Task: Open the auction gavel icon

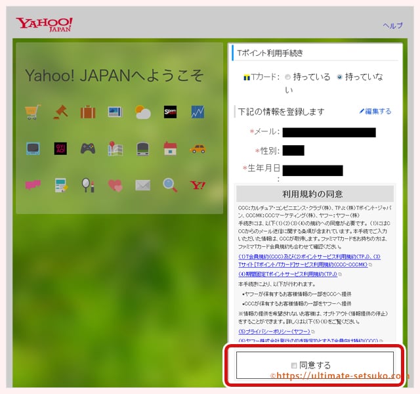Action: pos(60,112)
